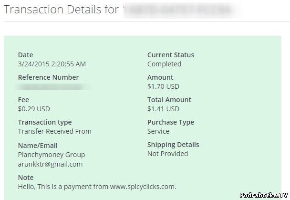The width and height of the screenshot is (290, 200).
Task: Click the arunkktr@gmail.com email address
Action: (x=50, y=164)
